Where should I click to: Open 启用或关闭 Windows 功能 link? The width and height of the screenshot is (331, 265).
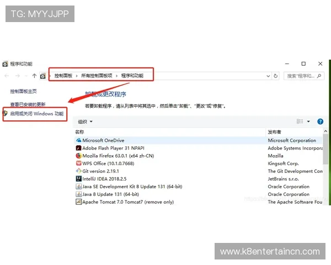tap(37, 114)
